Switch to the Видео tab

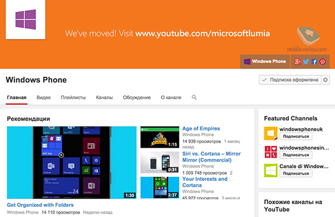tap(44, 97)
